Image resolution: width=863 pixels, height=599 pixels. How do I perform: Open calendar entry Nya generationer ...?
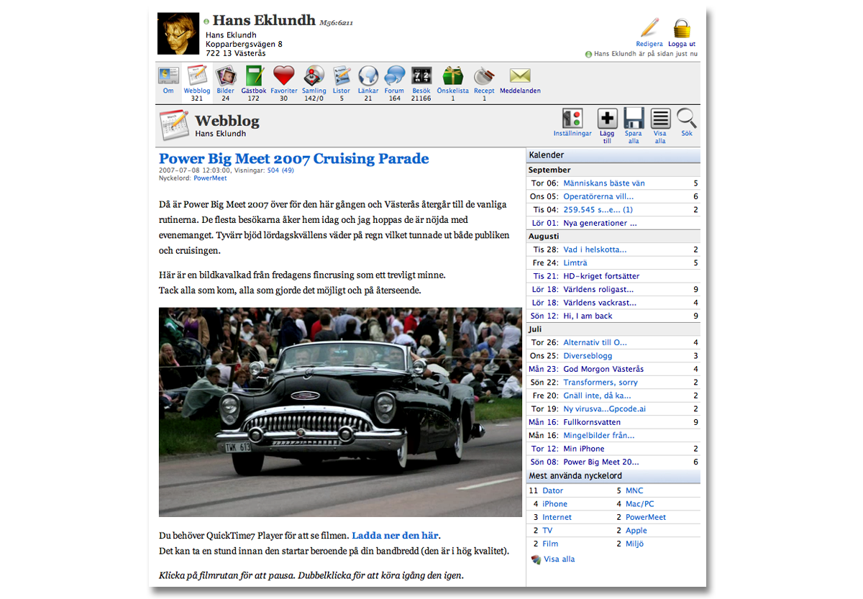pos(600,223)
